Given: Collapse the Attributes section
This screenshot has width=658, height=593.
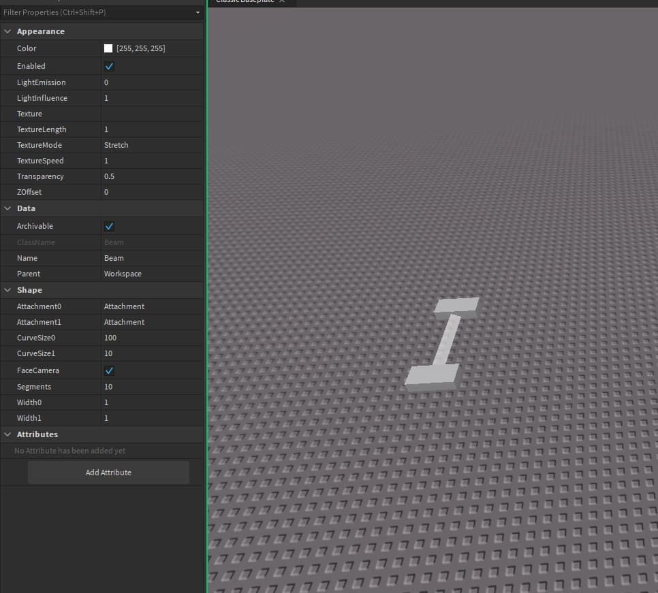Looking at the screenshot, I should click(x=7, y=434).
